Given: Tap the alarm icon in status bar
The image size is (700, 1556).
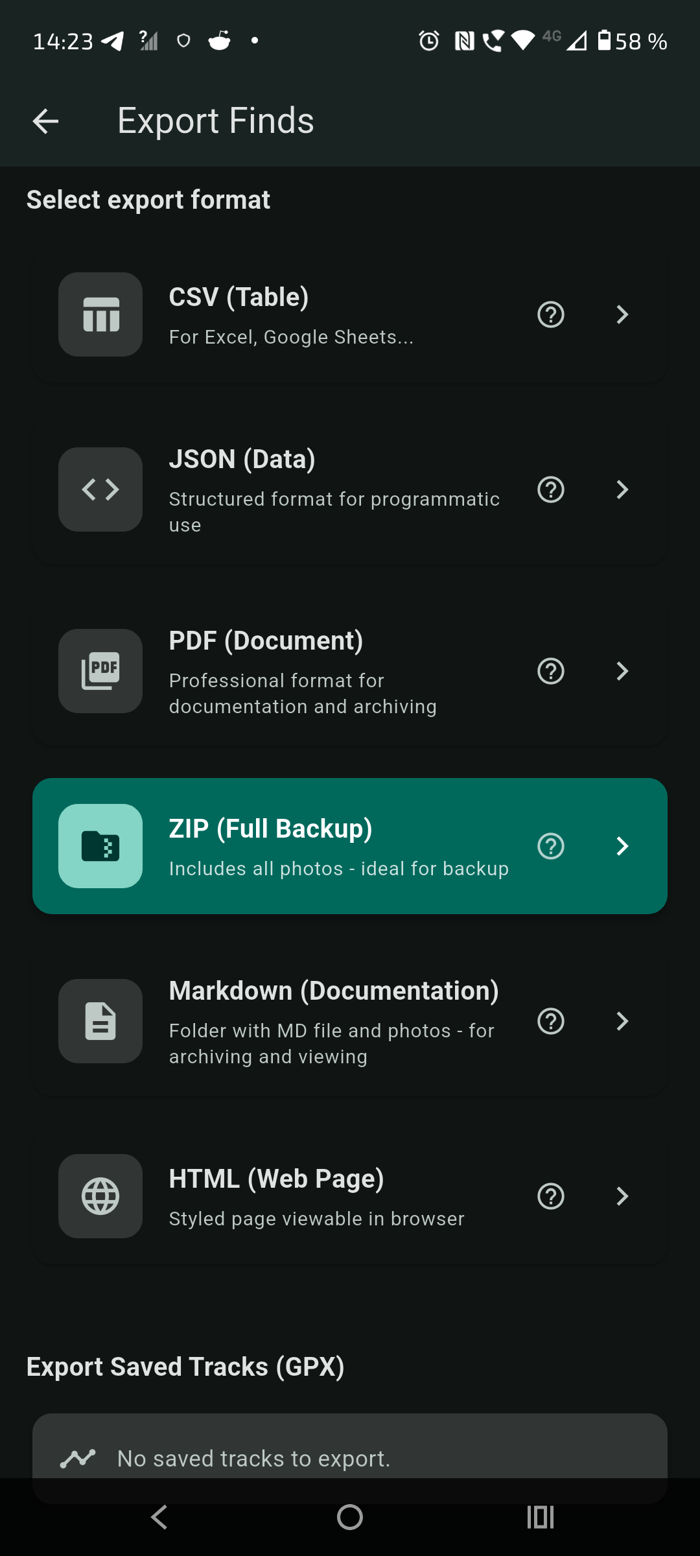Looking at the screenshot, I should pyautogui.click(x=428, y=41).
